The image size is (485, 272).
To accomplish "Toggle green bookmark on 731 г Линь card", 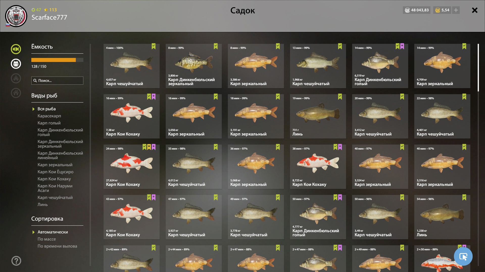I will (x=340, y=97).
